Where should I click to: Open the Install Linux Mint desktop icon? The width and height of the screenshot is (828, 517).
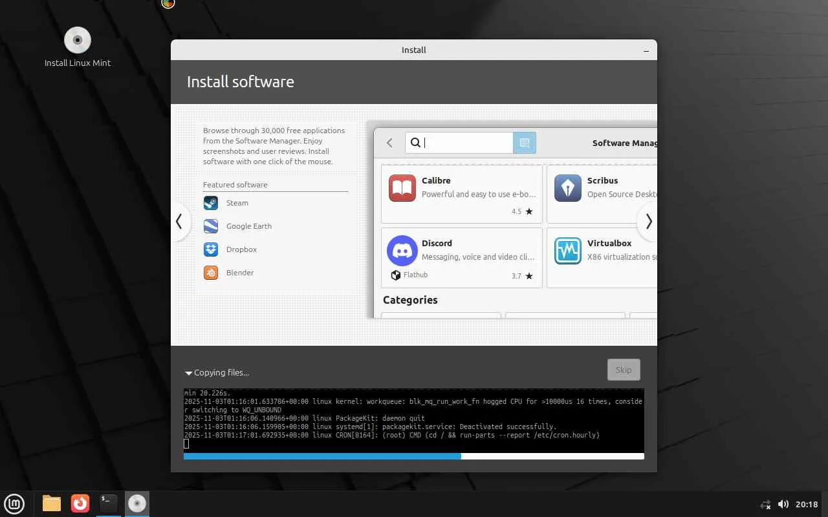pos(78,47)
